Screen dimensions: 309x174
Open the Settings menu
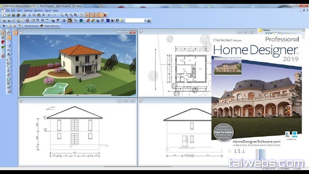click(28, 10)
